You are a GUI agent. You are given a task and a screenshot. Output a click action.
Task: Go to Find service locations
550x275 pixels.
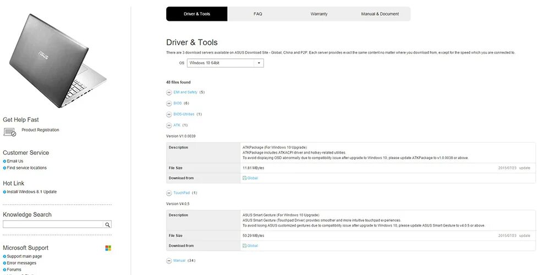(x=26, y=168)
